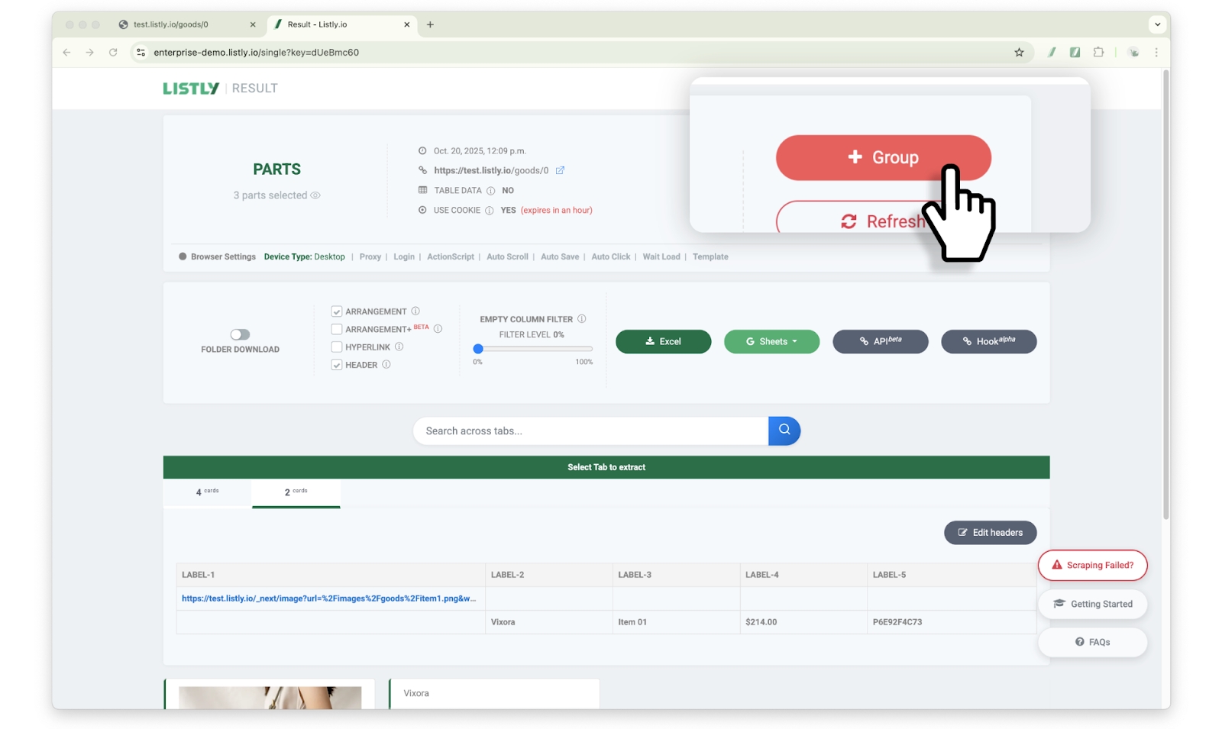Click the eye icon next to parts selected
The height and width of the screenshot is (729, 1222).
[315, 195]
